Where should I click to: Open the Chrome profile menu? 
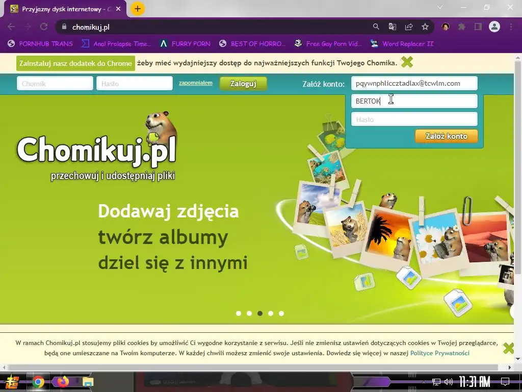494,27
